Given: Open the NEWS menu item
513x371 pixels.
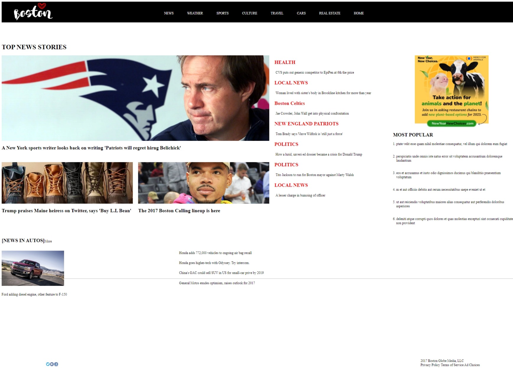Looking at the screenshot, I should (x=169, y=13).
